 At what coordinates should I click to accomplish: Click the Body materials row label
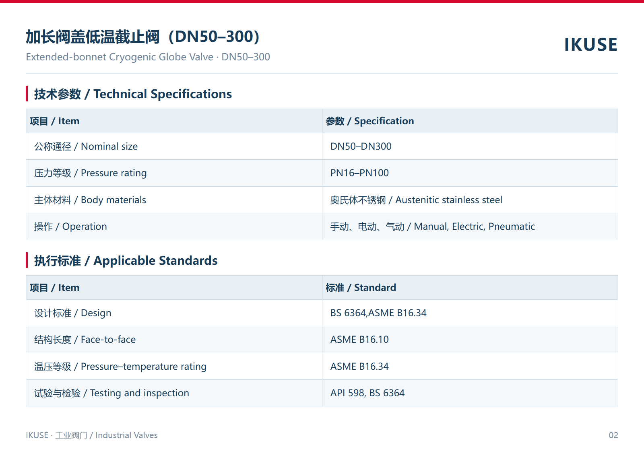90,200
